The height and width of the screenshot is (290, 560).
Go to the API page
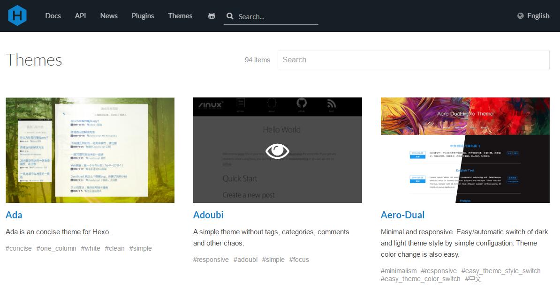[x=80, y=16]
